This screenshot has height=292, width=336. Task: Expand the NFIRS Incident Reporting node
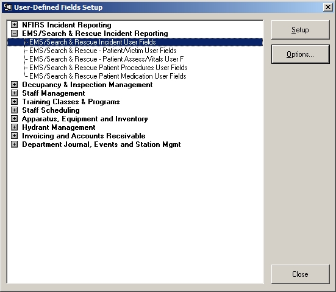[15, 25]
